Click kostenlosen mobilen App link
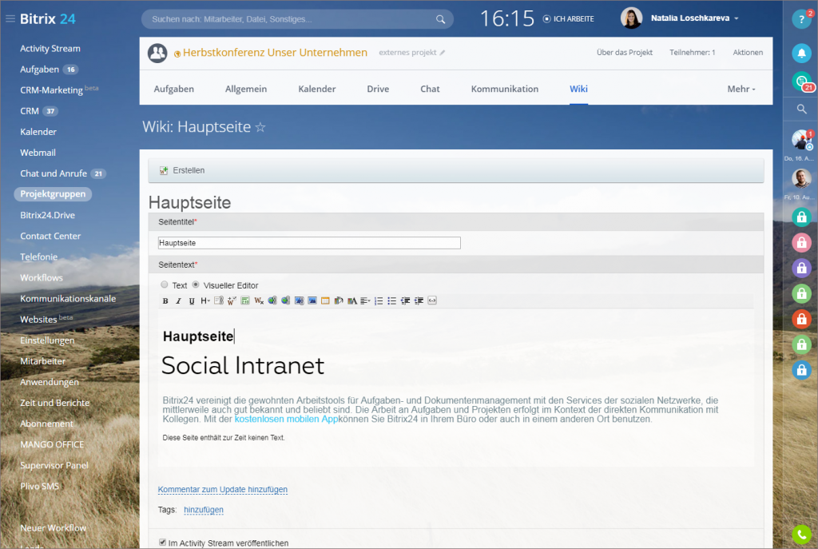The image size is (818, 549). [x=286, y=419]
